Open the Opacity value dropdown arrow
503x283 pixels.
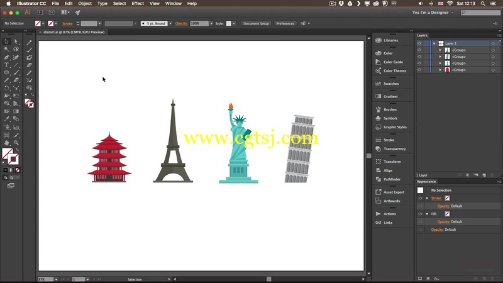pyautogui.click(x=211, y=23)
